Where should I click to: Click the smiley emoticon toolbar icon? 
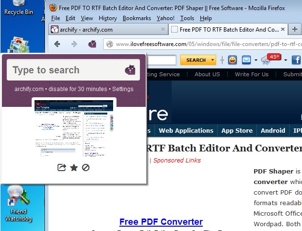tap(232, 60)
